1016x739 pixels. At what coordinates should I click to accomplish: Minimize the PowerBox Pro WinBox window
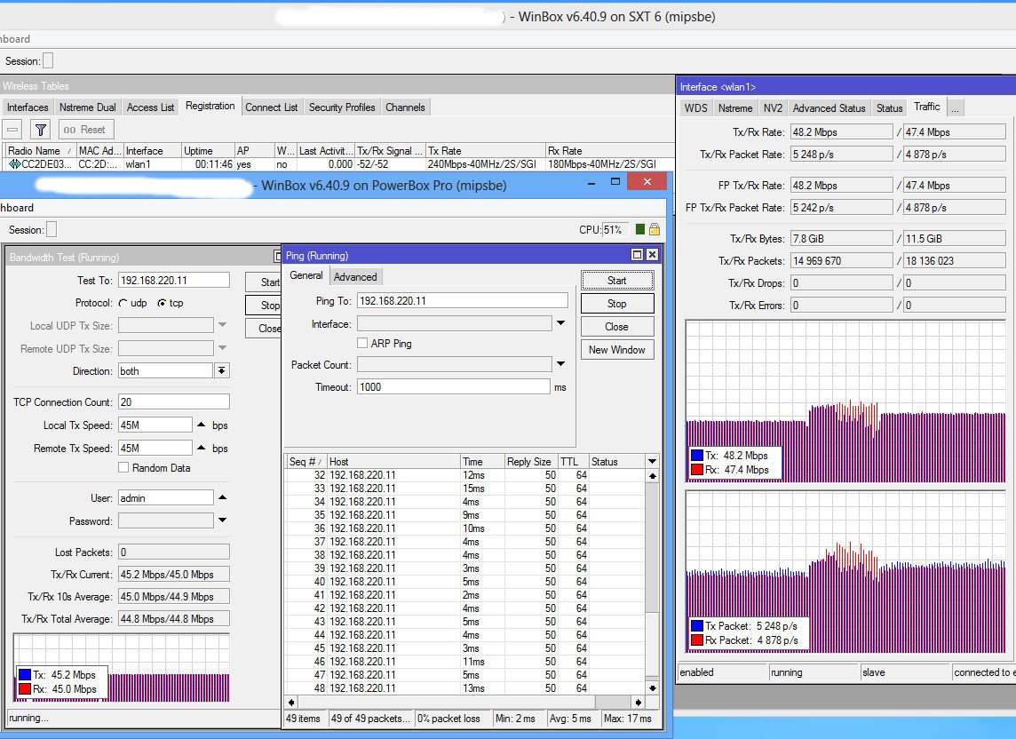tap(591, 182)
